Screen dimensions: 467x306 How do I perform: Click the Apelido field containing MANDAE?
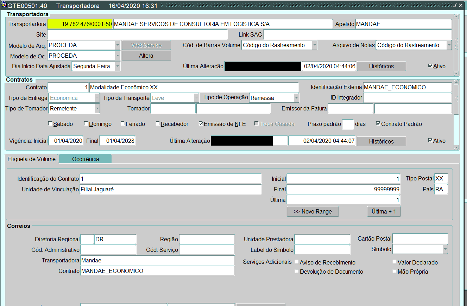pos(403,24)
